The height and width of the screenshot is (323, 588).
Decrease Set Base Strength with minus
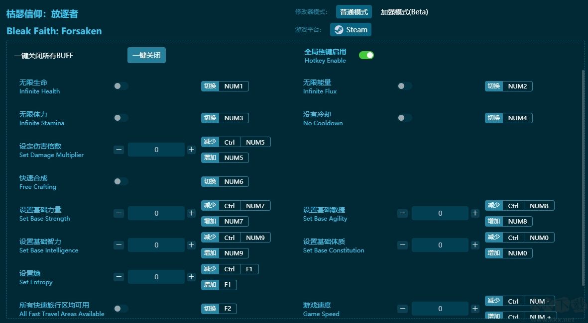click(x=119, y=213)
